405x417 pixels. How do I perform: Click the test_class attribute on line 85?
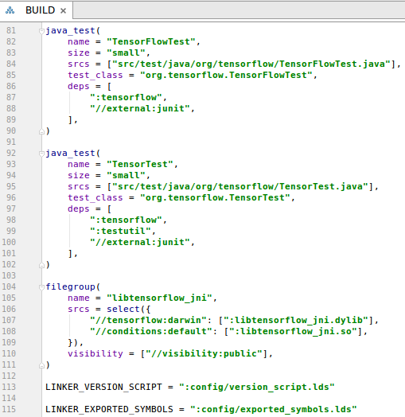point(95,76)
